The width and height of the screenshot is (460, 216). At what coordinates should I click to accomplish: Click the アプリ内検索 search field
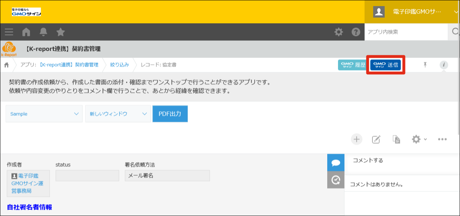point(405,32)
